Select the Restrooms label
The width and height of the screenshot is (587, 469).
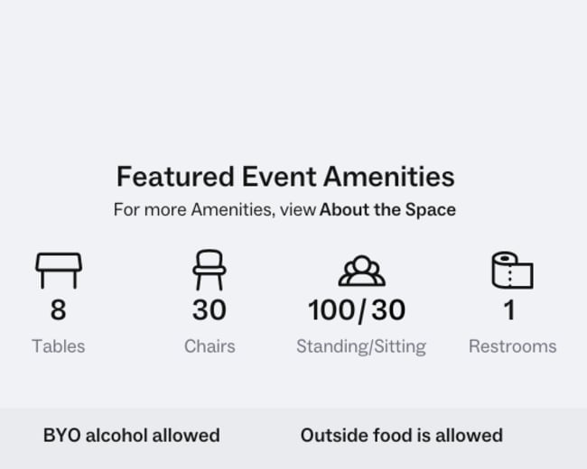click(513, 346)
